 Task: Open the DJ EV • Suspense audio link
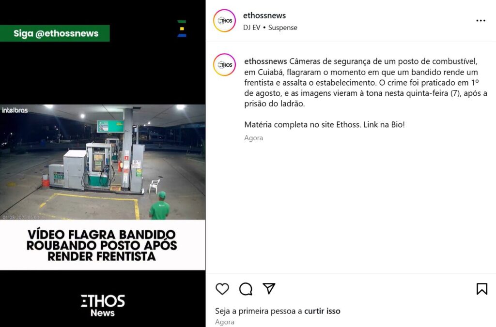(270, 28)
